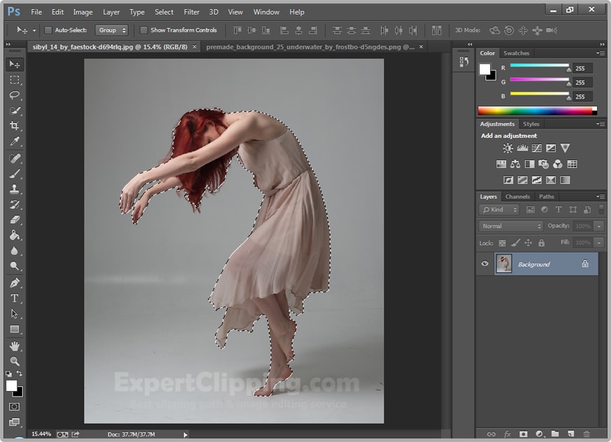Select the Move tool
Viewport: 611px width, 442px height.
click(x=14, y=64)
